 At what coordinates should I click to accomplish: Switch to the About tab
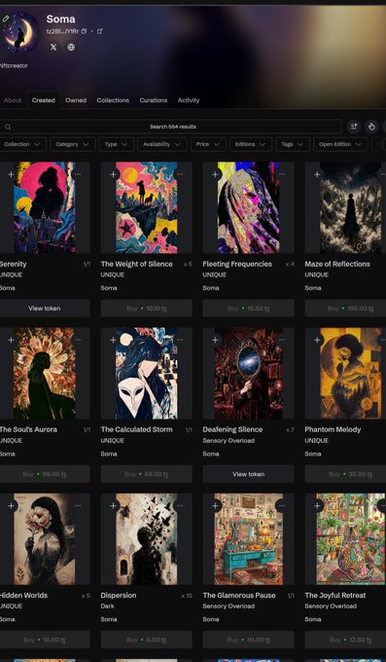coord(13,100)
